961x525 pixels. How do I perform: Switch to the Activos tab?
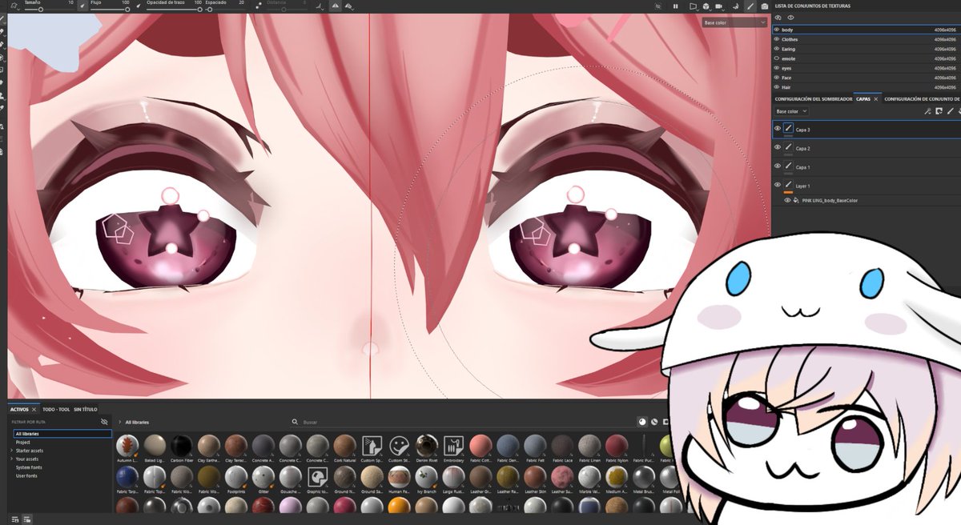point(19,409)
